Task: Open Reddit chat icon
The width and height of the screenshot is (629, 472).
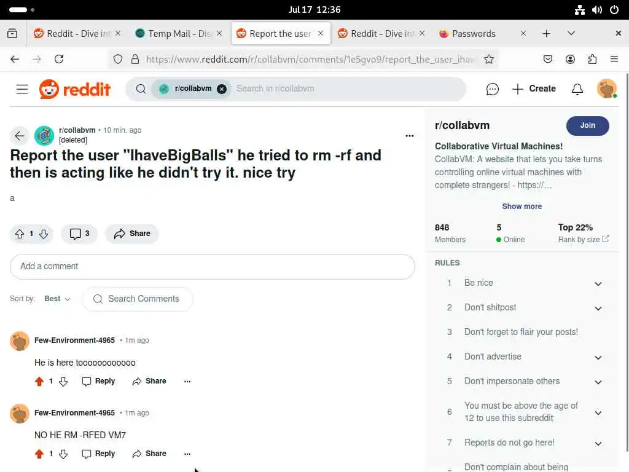Action: point(492,88)
